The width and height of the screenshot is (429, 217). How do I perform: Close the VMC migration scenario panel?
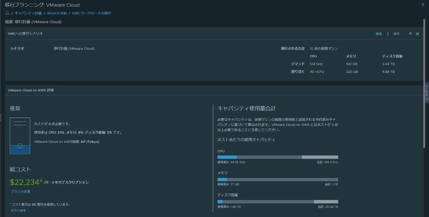point(417,33)
